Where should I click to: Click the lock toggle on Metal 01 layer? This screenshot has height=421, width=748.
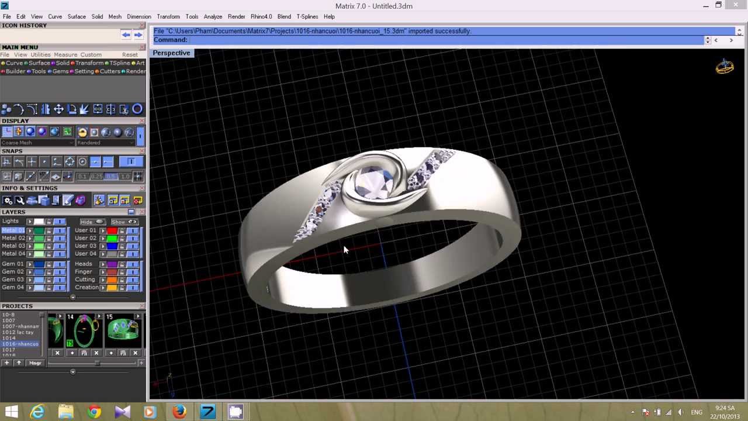coord(50,230)
